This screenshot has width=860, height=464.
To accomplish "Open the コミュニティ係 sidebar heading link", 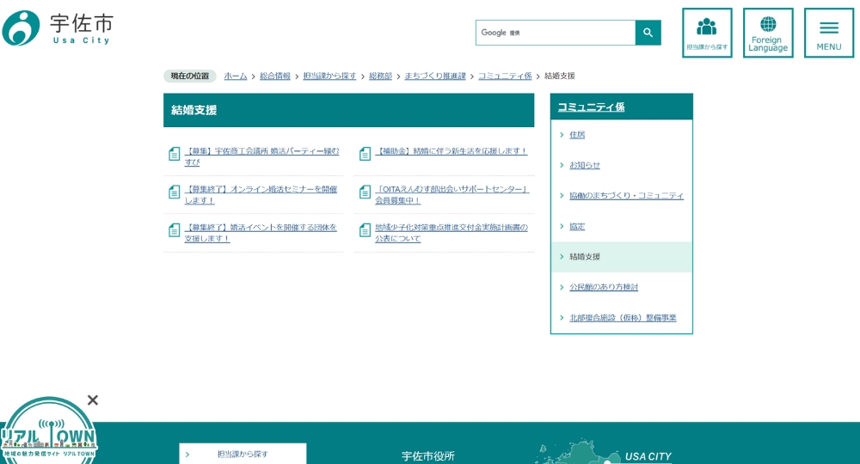I will pos(591,107).
